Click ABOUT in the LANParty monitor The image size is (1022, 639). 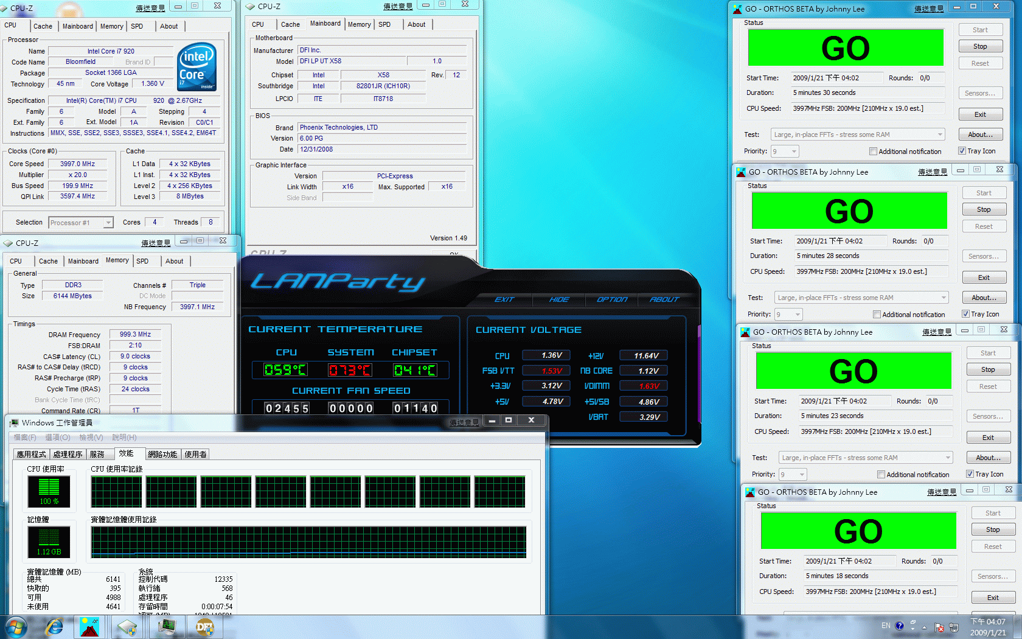click(x=664, y=299)
